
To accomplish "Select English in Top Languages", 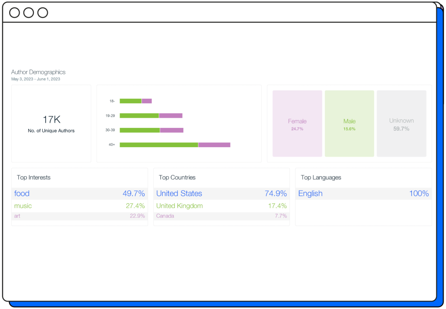I will click(x=363, y=194).
